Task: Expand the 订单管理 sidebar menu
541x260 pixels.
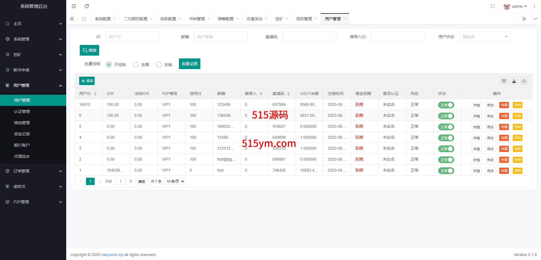Action: (33, 171)
